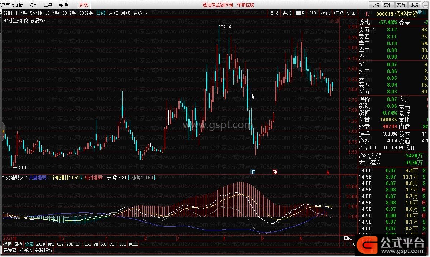Click the 发现 tab in title bar
Viewport: 430px width, 257px height.
click(83, 5)
